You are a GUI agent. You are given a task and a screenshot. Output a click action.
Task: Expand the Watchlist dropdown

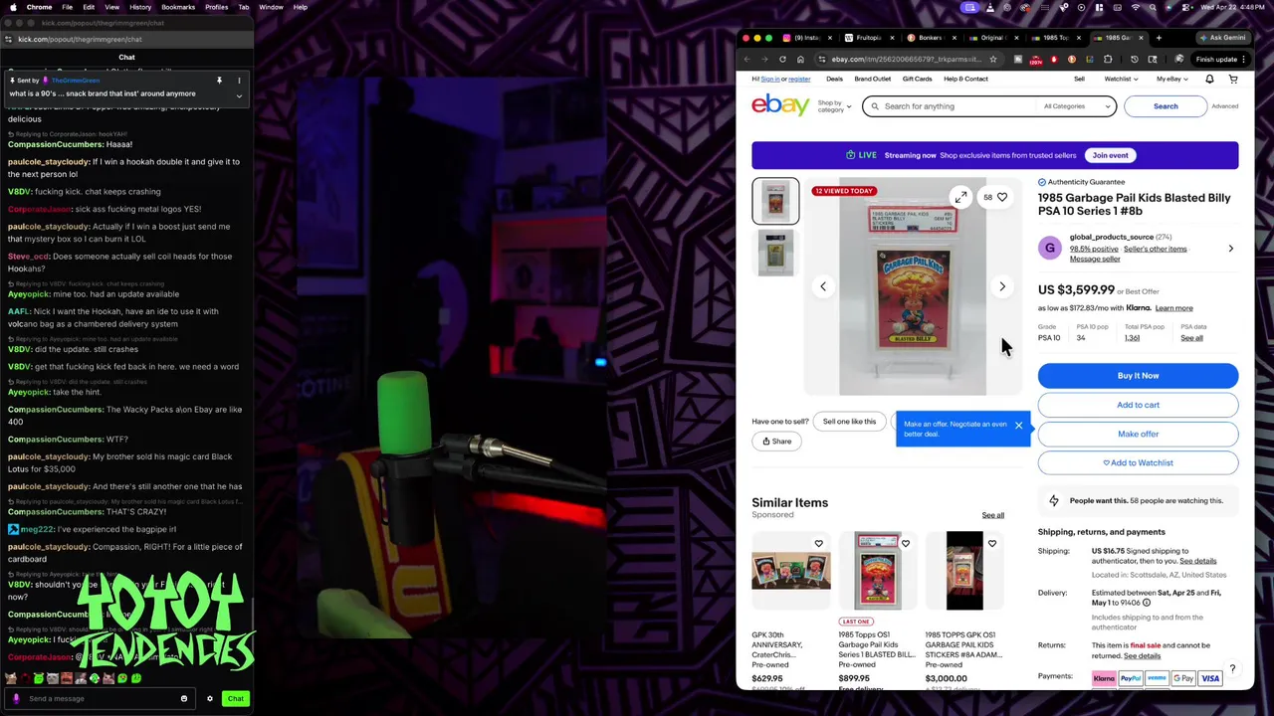[1120, 79]
